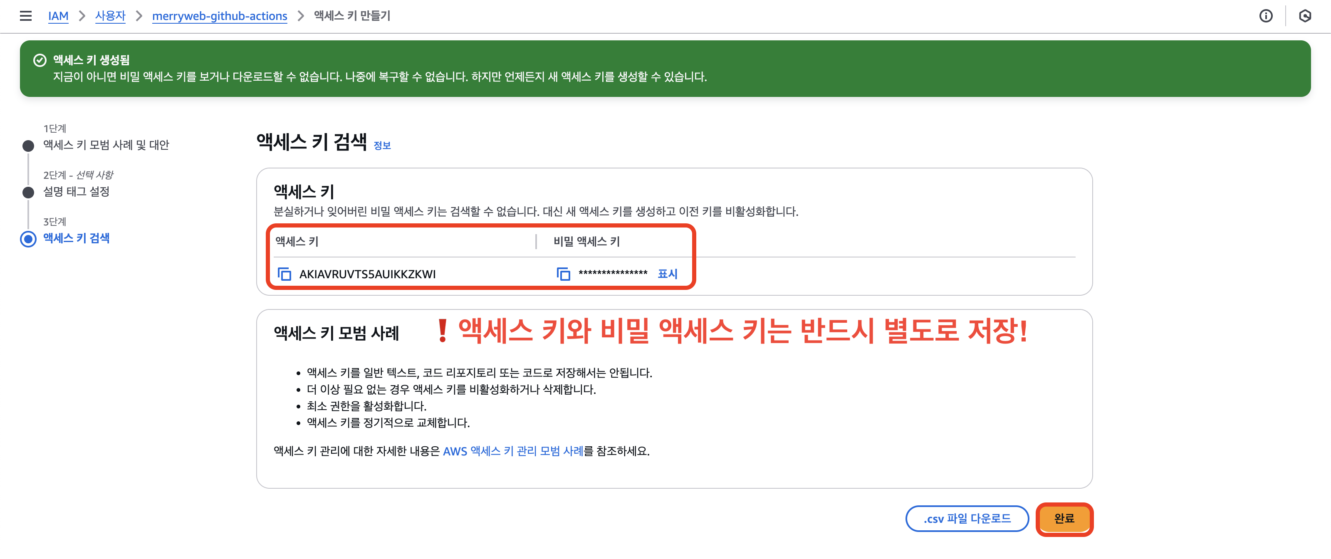Copy the access key ID
1331x559 pixels.
(284, 274)
